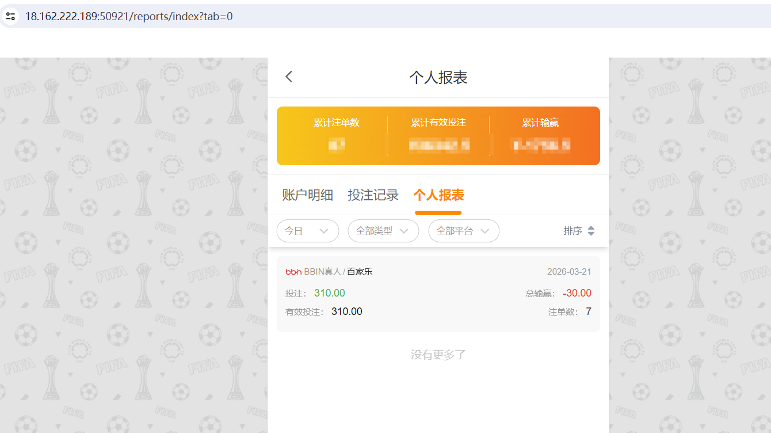Screen dimensions: 771x433
Task: Click the 排序 sort arrows icon
Action: point(592,230)
